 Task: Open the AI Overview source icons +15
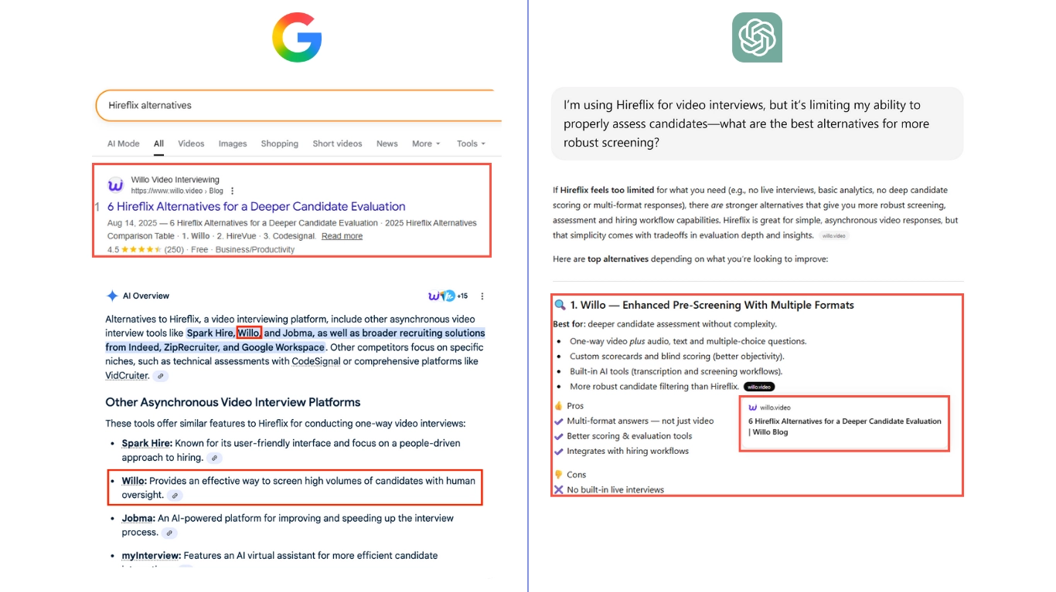coord(448,296)
